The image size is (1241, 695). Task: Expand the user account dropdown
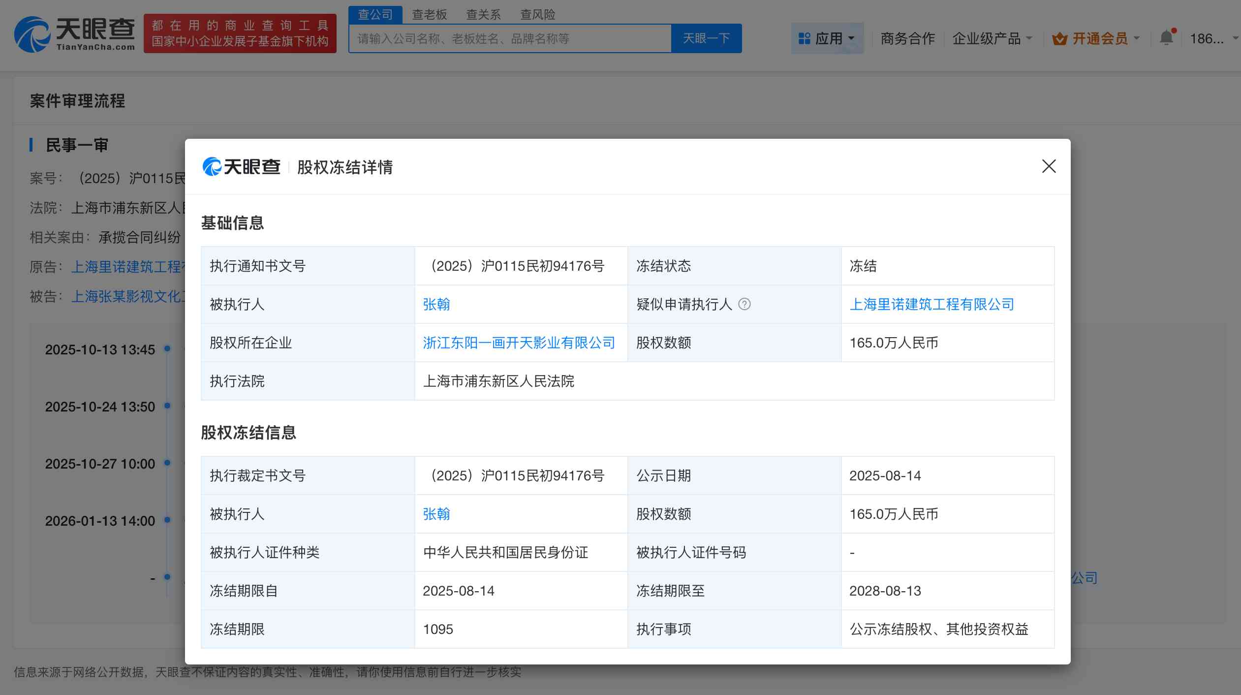click(x=1235, y=38)
